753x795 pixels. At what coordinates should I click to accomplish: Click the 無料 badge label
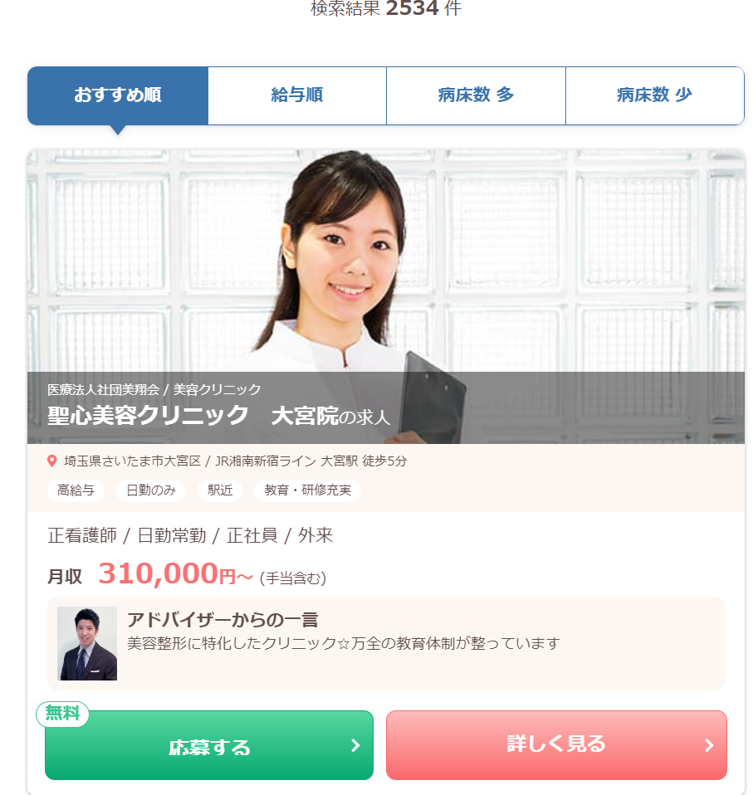(x=62, y=714)
